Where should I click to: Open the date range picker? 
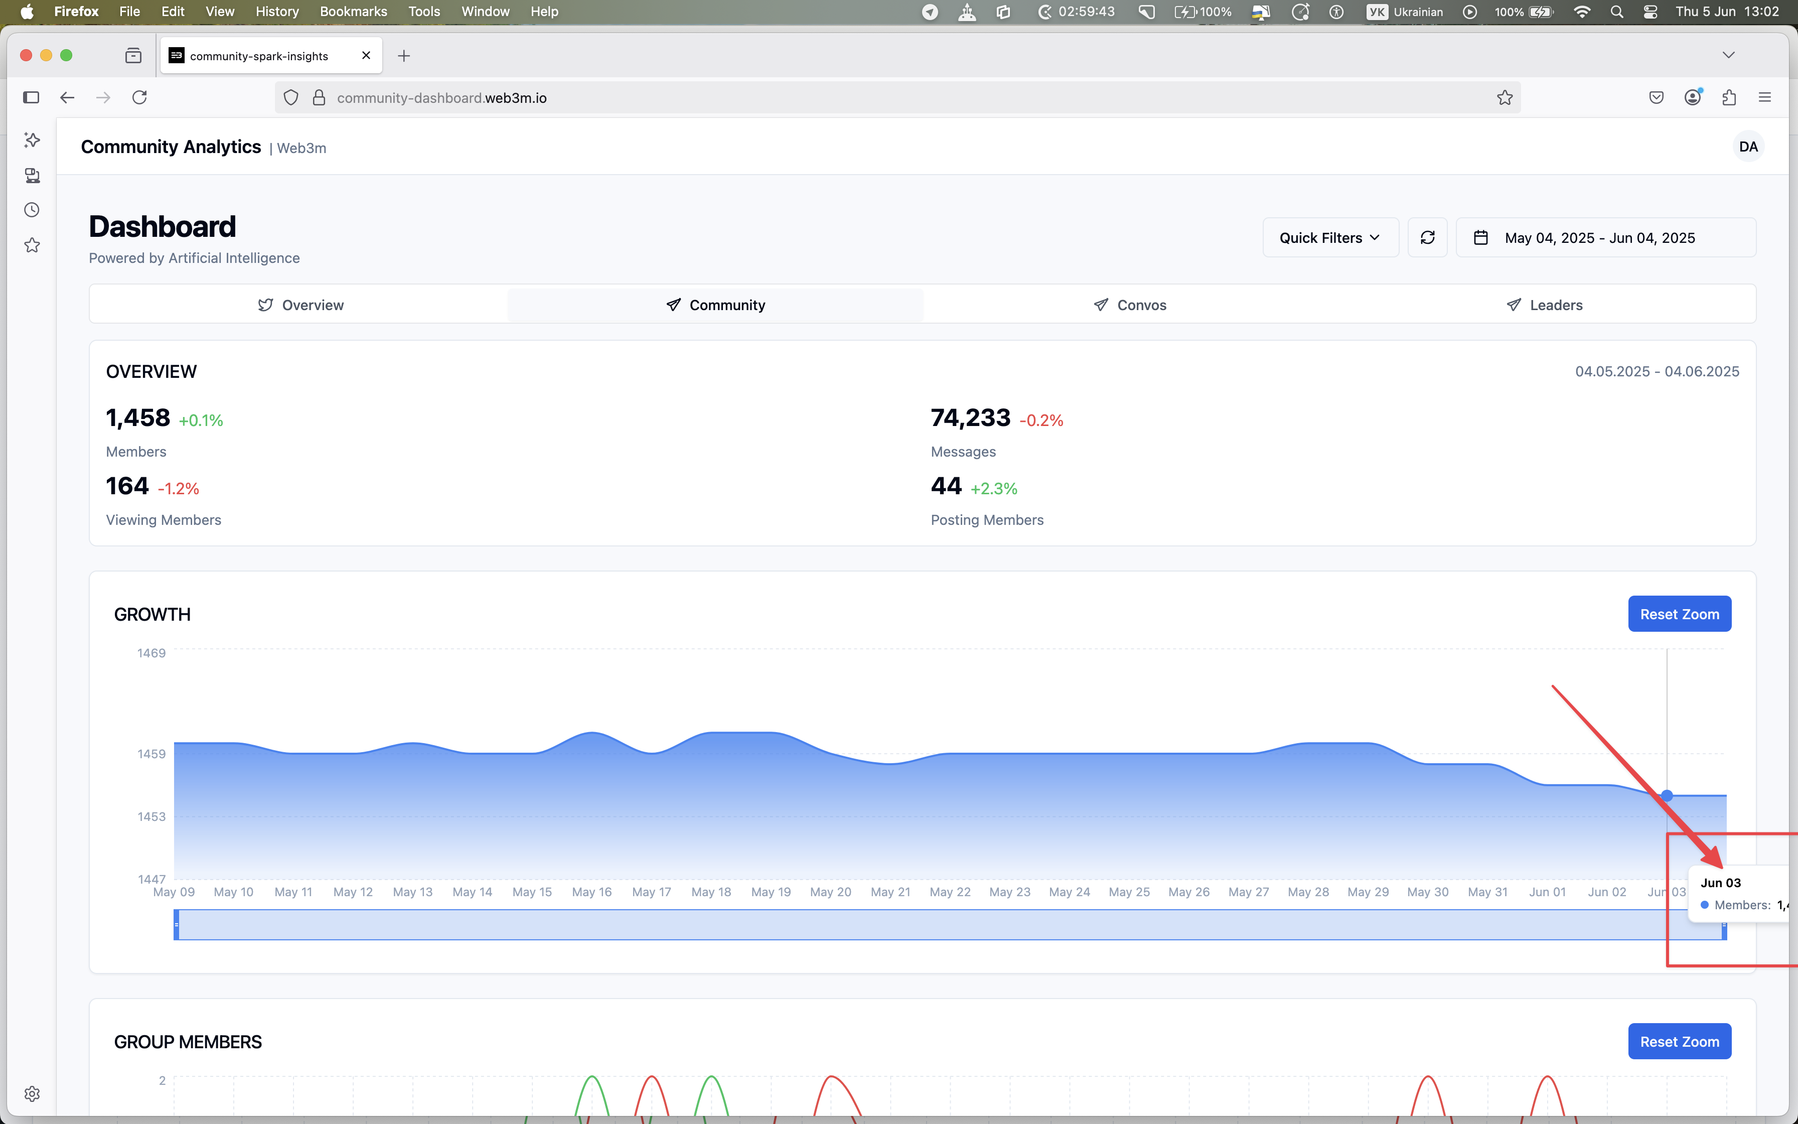coord(1605,238)
